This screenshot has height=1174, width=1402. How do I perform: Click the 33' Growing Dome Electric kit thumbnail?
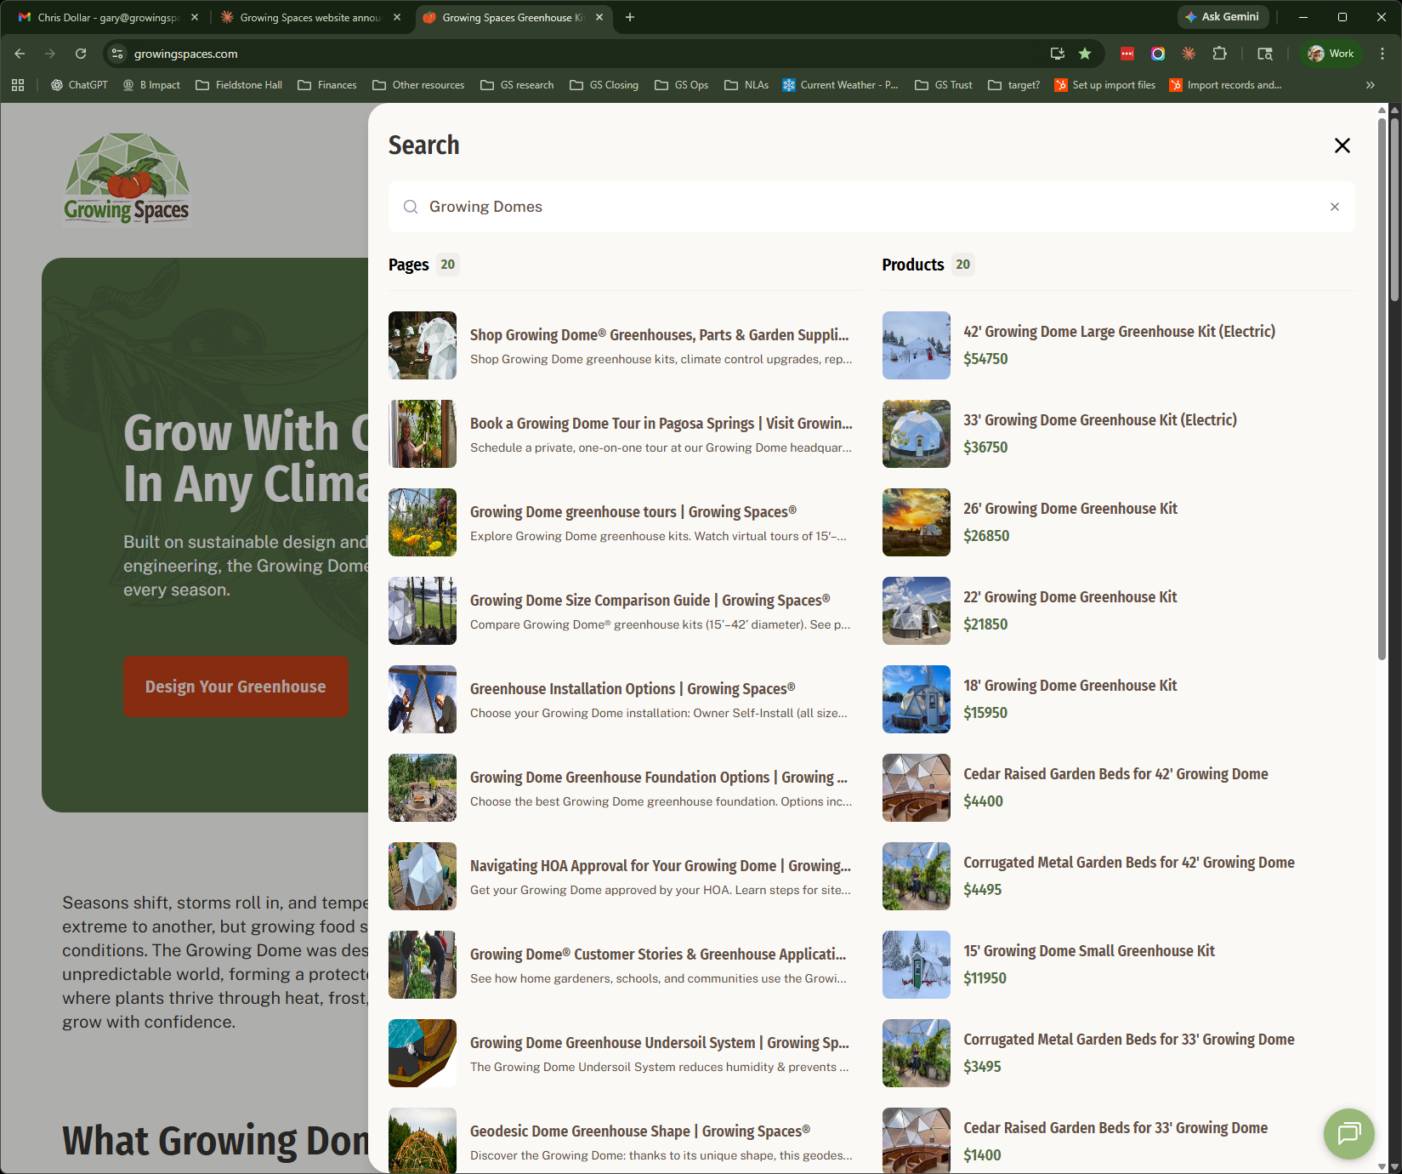click(916, 434)
